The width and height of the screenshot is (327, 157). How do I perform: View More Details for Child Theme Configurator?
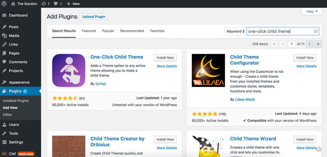307,66
